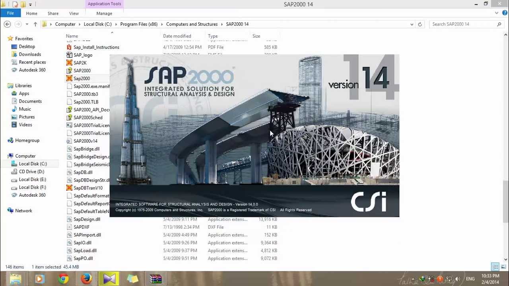The width and height of the screenshot is (509, 286).
Task: Go up one folder level
Action: [x=35, y=24]
